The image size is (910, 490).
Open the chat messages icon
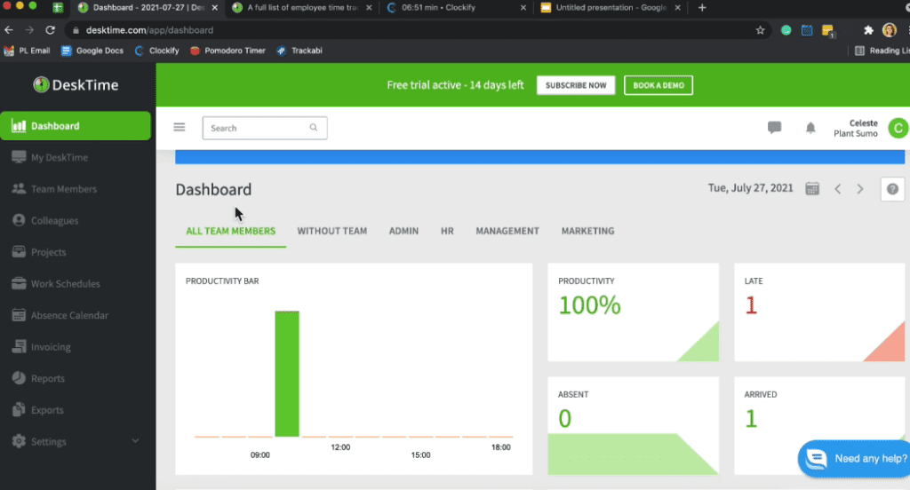(774, 128)
